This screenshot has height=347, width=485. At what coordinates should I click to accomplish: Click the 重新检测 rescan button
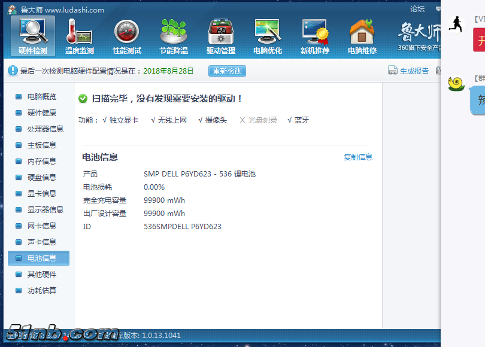pos(227,71)
